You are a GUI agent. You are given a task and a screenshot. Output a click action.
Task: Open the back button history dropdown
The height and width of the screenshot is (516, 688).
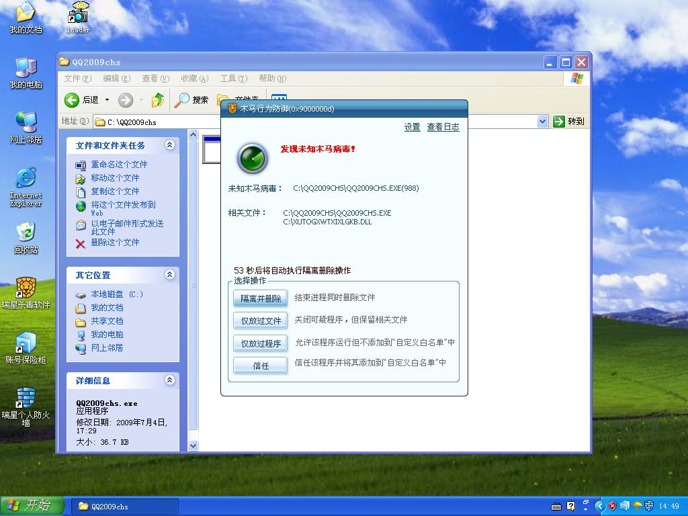[x=107, y=100]
